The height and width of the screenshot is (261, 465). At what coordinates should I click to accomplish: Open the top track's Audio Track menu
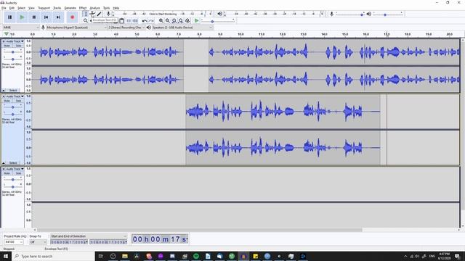coord(15,41)
